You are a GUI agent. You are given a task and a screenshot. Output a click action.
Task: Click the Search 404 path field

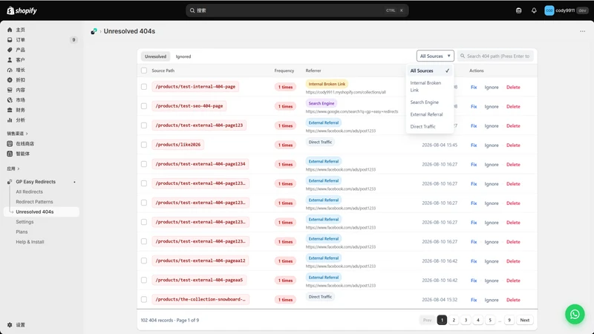[495, 56]
